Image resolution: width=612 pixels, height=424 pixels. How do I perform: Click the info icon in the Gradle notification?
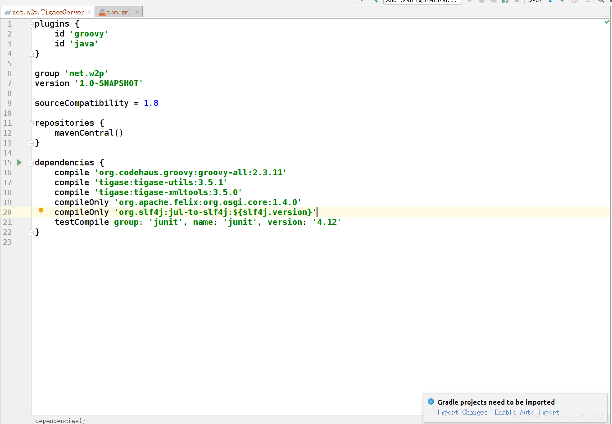[431, 401]
